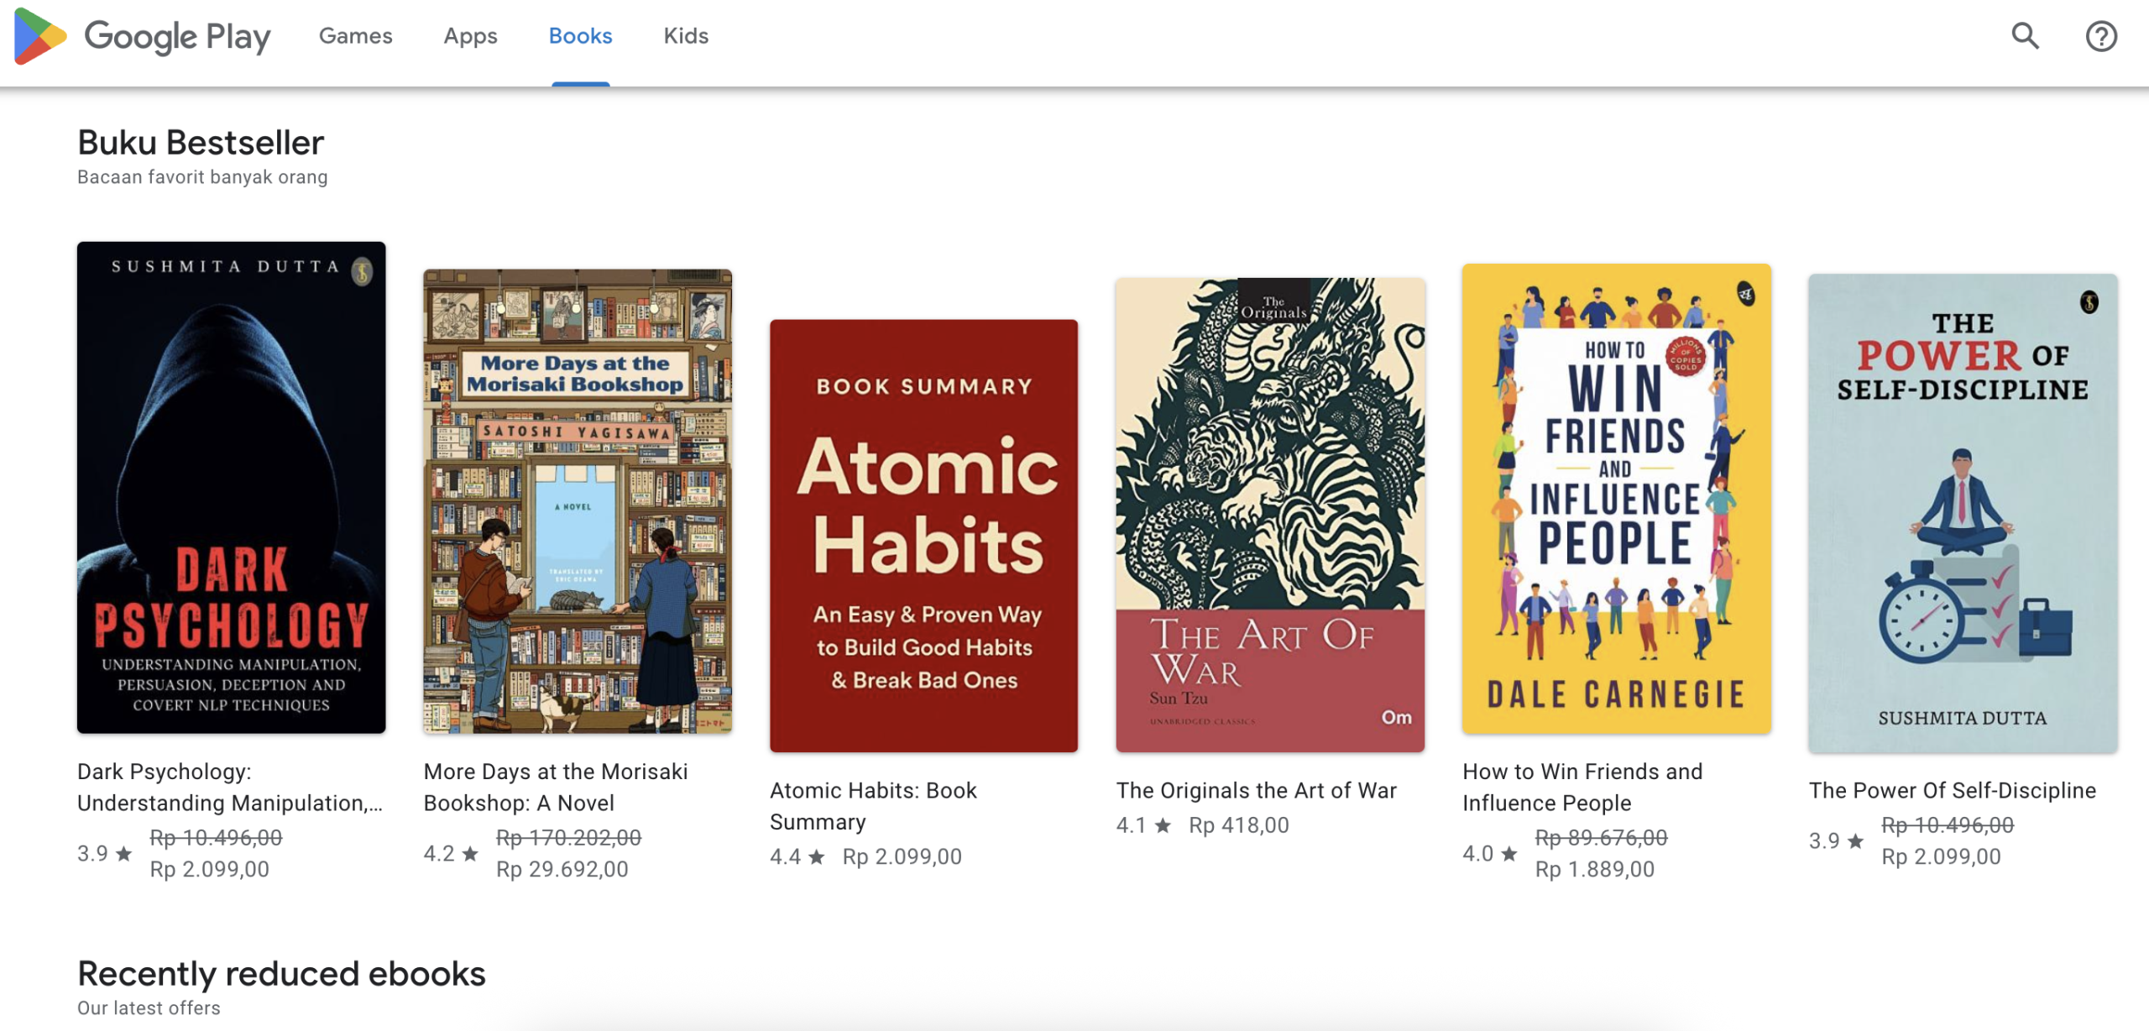Open the search magnifier icon

pyautogui.click(x=2025, y=36)
